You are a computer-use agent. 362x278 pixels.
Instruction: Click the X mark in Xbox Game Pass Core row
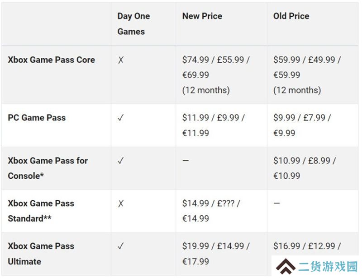point(121,60)
